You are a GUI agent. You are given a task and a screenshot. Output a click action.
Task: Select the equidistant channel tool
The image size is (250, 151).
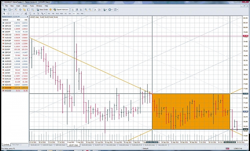[26, 14]
